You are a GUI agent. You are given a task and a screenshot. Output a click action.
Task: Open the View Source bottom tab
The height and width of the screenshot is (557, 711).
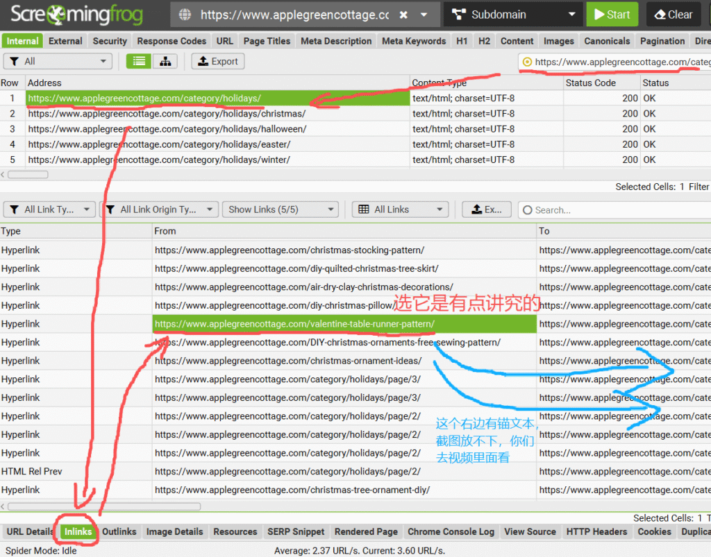(530, 531)
